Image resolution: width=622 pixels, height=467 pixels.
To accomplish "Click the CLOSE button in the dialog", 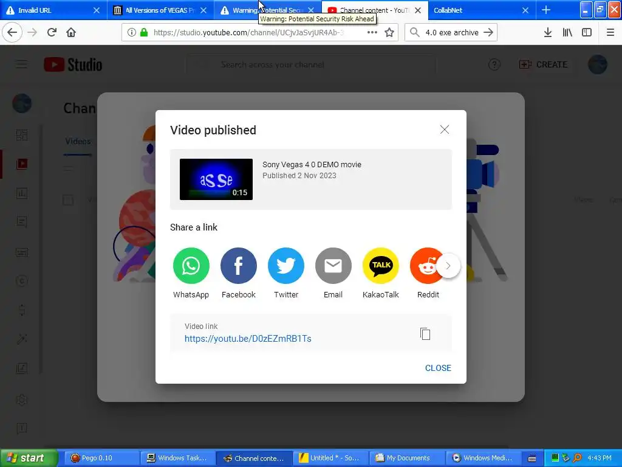I will pos(438,368).
